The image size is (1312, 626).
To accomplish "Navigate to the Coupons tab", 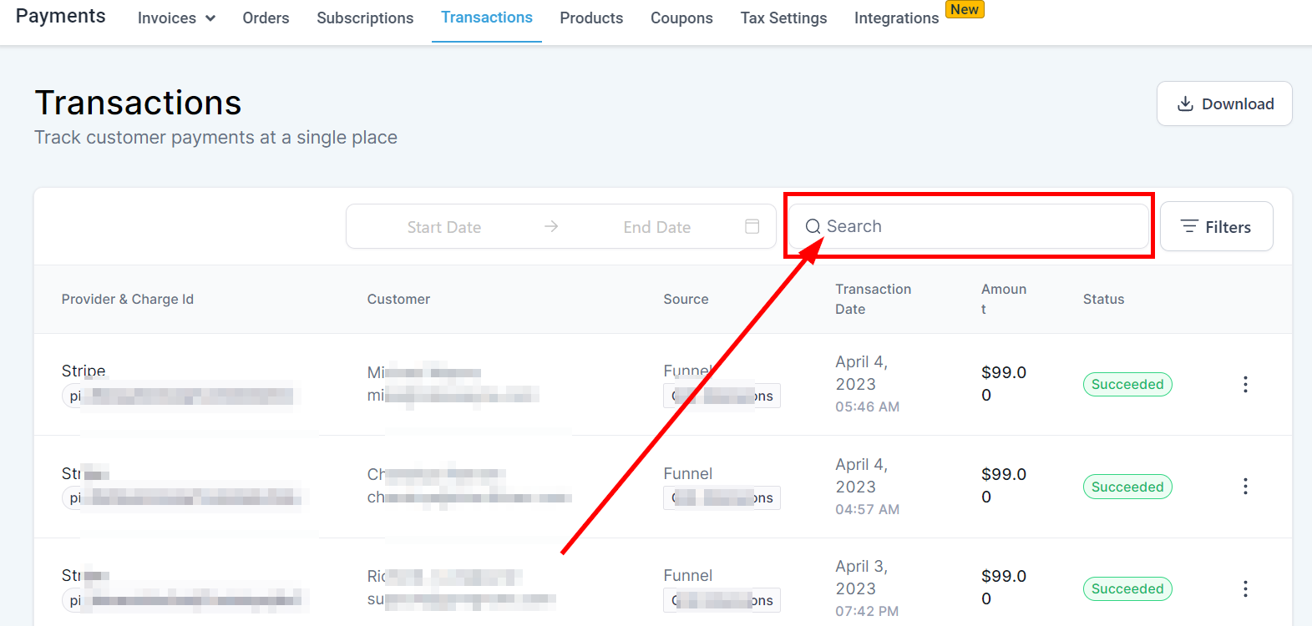I will (681, 18).
